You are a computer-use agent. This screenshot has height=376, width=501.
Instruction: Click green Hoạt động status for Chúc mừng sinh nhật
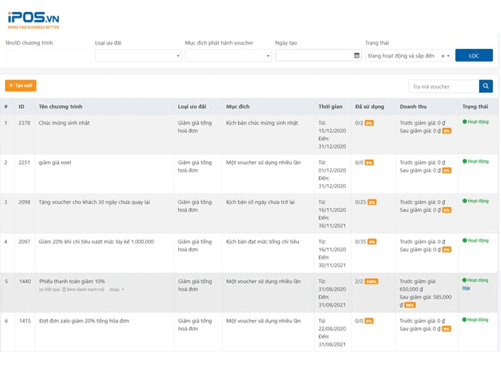click(x=475, y=122)
